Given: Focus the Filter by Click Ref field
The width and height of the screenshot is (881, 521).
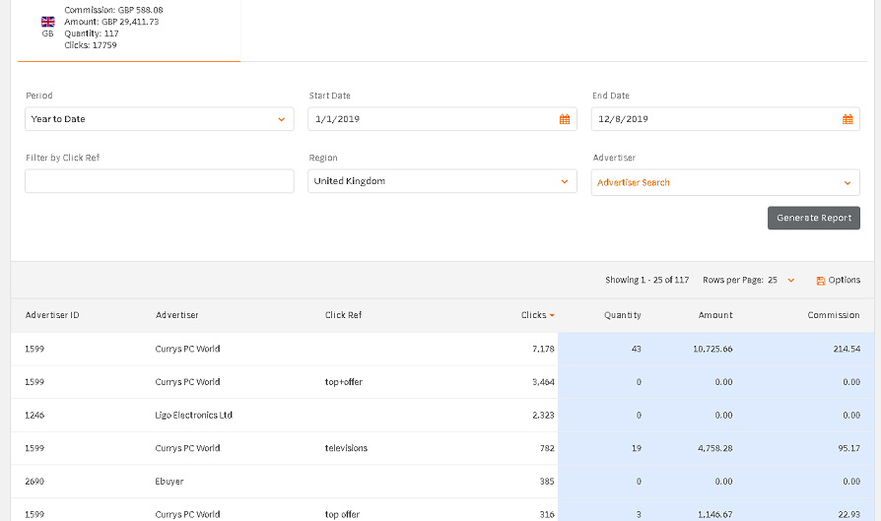Looking at the screenshot, I should [159, 181].
